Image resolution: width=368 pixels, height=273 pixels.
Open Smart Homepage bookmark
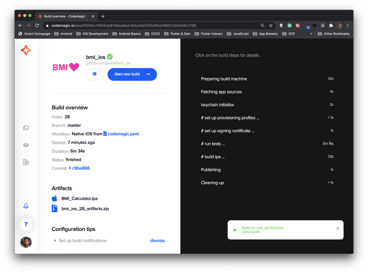[x=34, y=34]
